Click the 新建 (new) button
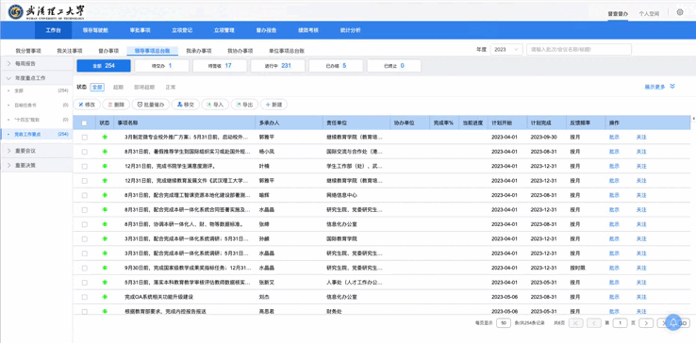Screen dimensions: 696x343 click(x=273, y=105)
